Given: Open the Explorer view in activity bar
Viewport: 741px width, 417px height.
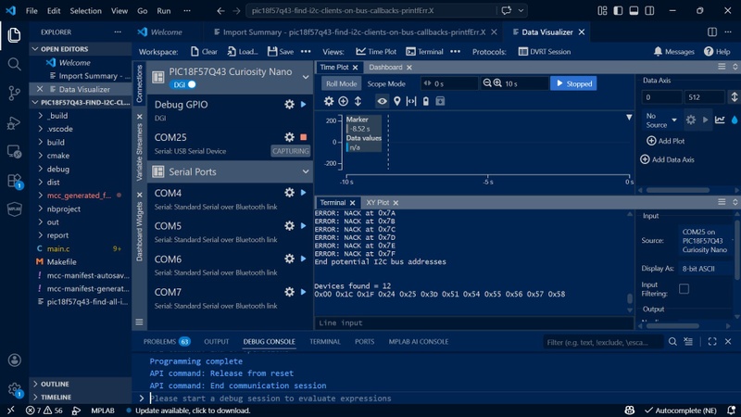Looking at the screenshot, I should pos(14,35).
